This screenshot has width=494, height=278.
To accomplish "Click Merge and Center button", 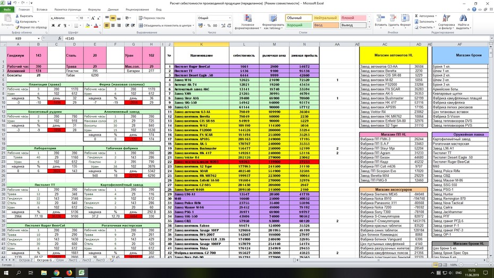I will (x=166, y=26).
